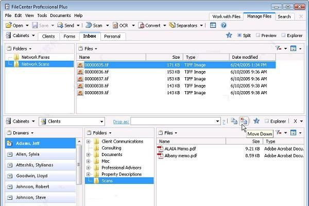Open the blue Help question mark icon
Image resolution: width=309 pixels, height=206 pixels.
pos(224,25)
